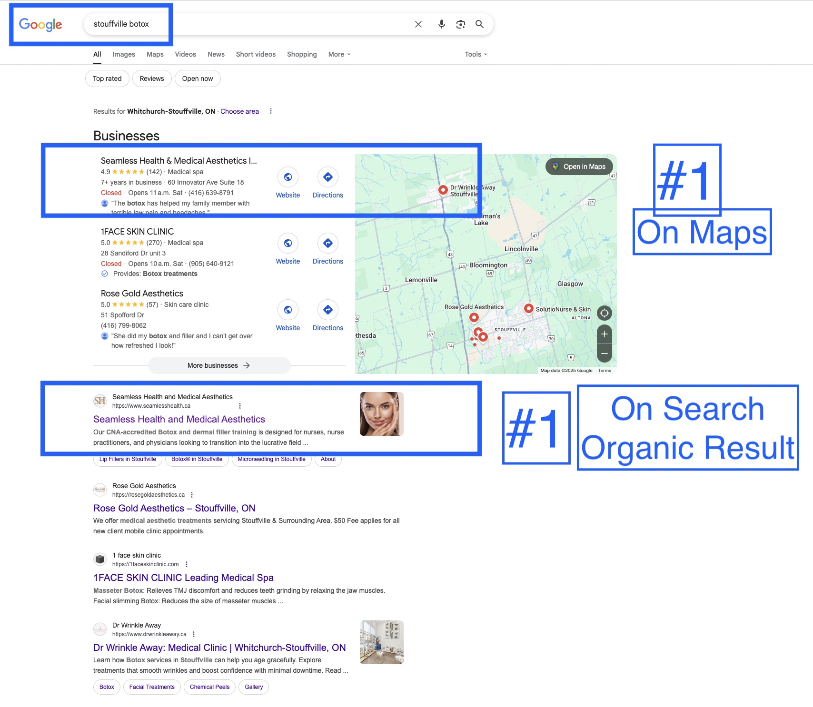This screenshot has width=813, height=707.
Task: Switch to the Short videos tab
Action: (256, 54)
